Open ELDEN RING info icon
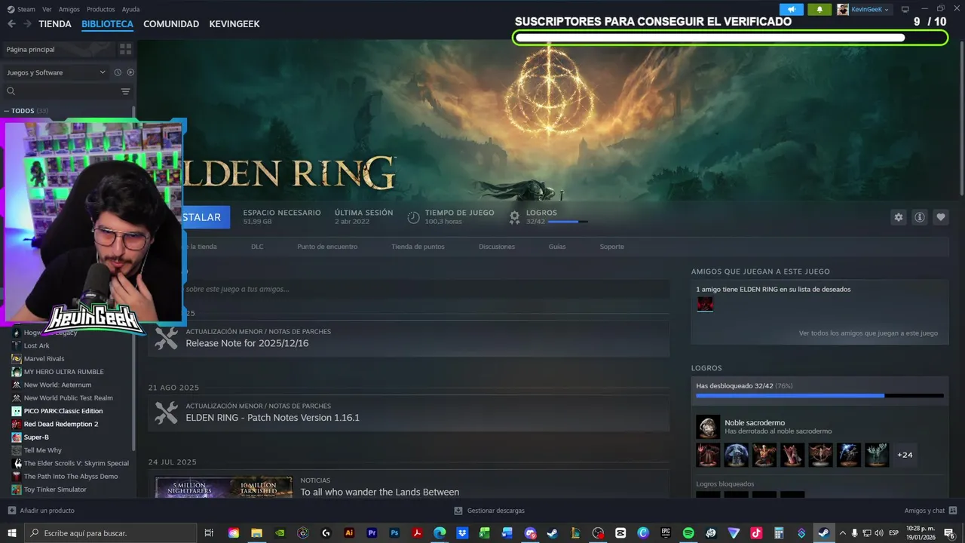This screenshot has width=965, height=543. click(920, 217)
